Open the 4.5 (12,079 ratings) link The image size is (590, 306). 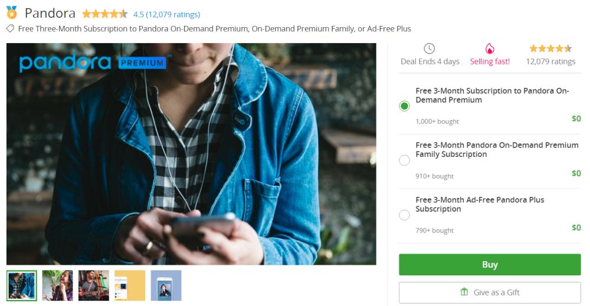click(166, 14)
